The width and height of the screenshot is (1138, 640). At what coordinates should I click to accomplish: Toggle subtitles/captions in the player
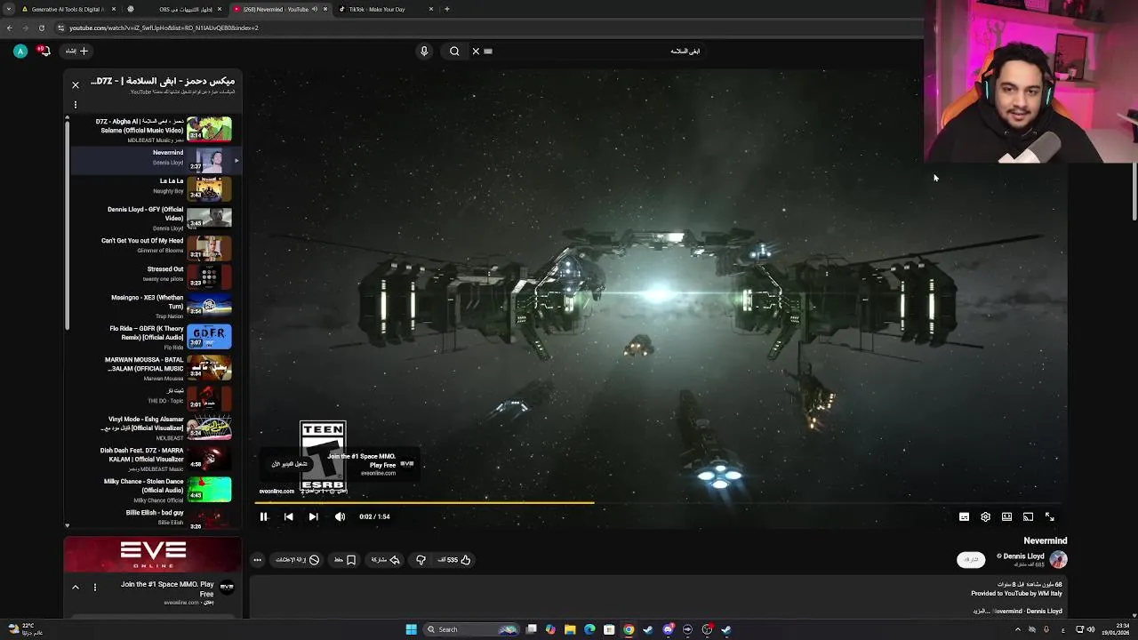pos(964,516)
